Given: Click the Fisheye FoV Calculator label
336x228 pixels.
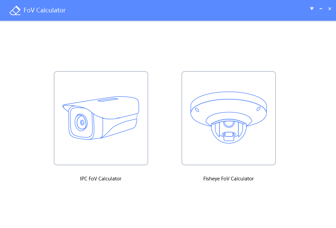Looking at the screenshot, I should (228, 179).
